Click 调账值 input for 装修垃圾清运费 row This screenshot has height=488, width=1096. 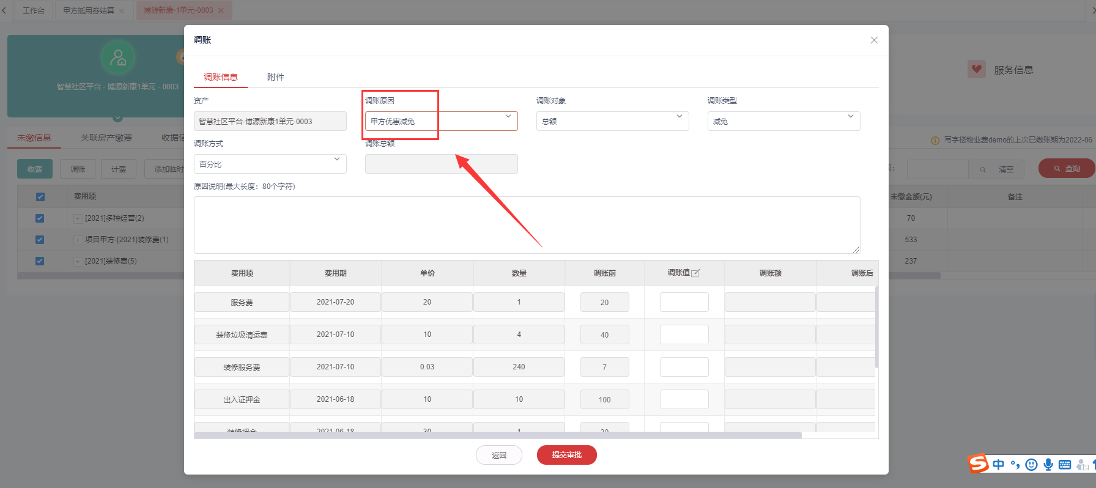point(684,335)
